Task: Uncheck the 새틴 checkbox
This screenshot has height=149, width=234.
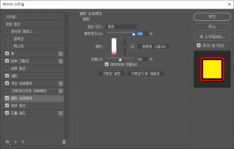Action: pyautogui.click(x=7, y=76)
